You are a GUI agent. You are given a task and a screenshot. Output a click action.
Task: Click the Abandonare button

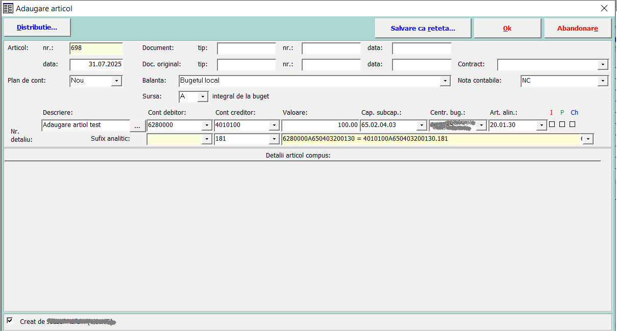click(577, 29)
